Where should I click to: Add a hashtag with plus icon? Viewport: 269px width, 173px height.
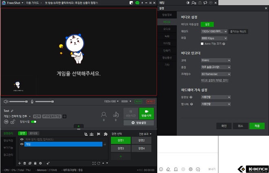(64, 117)
